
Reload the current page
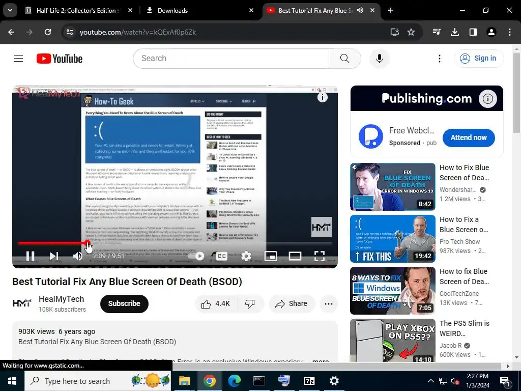(x=48, y=32)
